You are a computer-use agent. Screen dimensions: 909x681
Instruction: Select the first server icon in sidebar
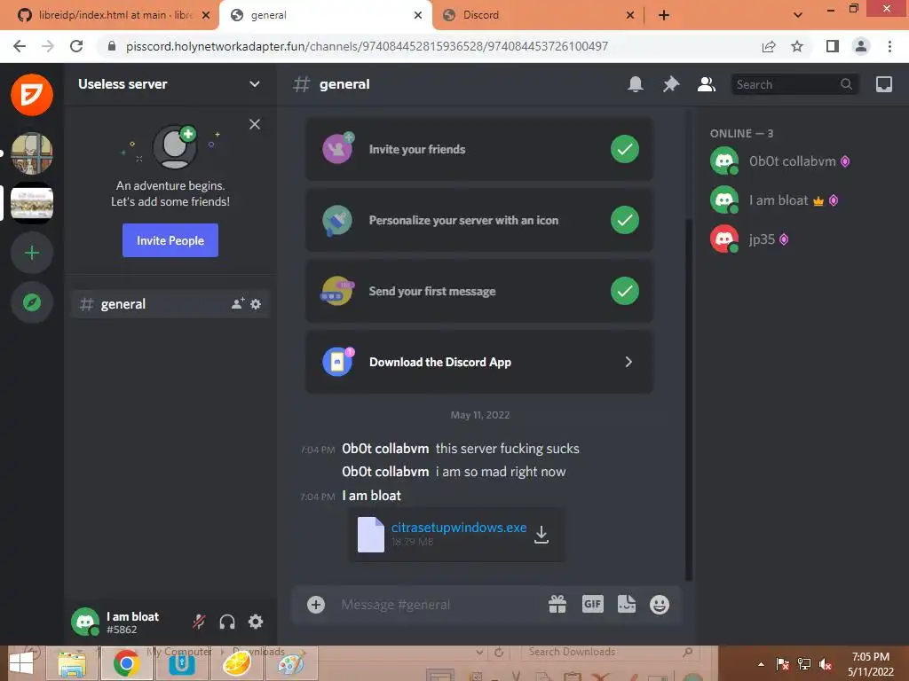32,153
